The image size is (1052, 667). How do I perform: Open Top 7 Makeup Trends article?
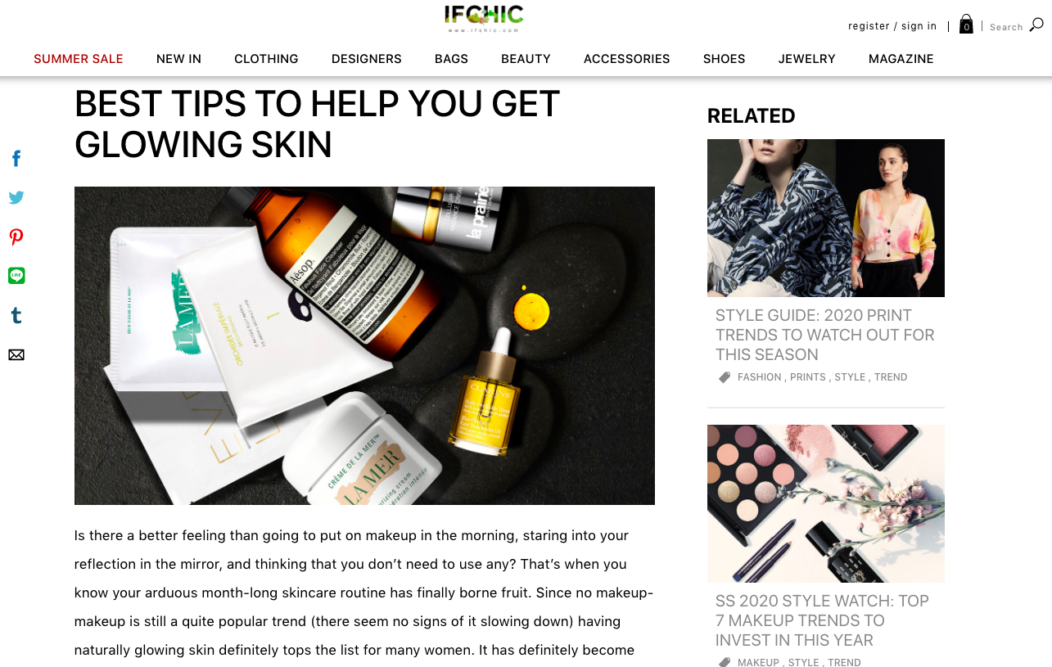(822, 620)
